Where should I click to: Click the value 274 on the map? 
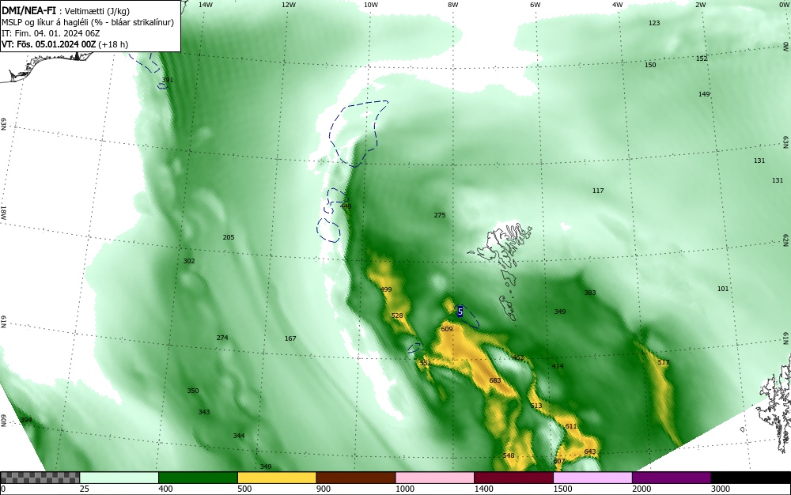pyautogui.click(x=222, y=337)
